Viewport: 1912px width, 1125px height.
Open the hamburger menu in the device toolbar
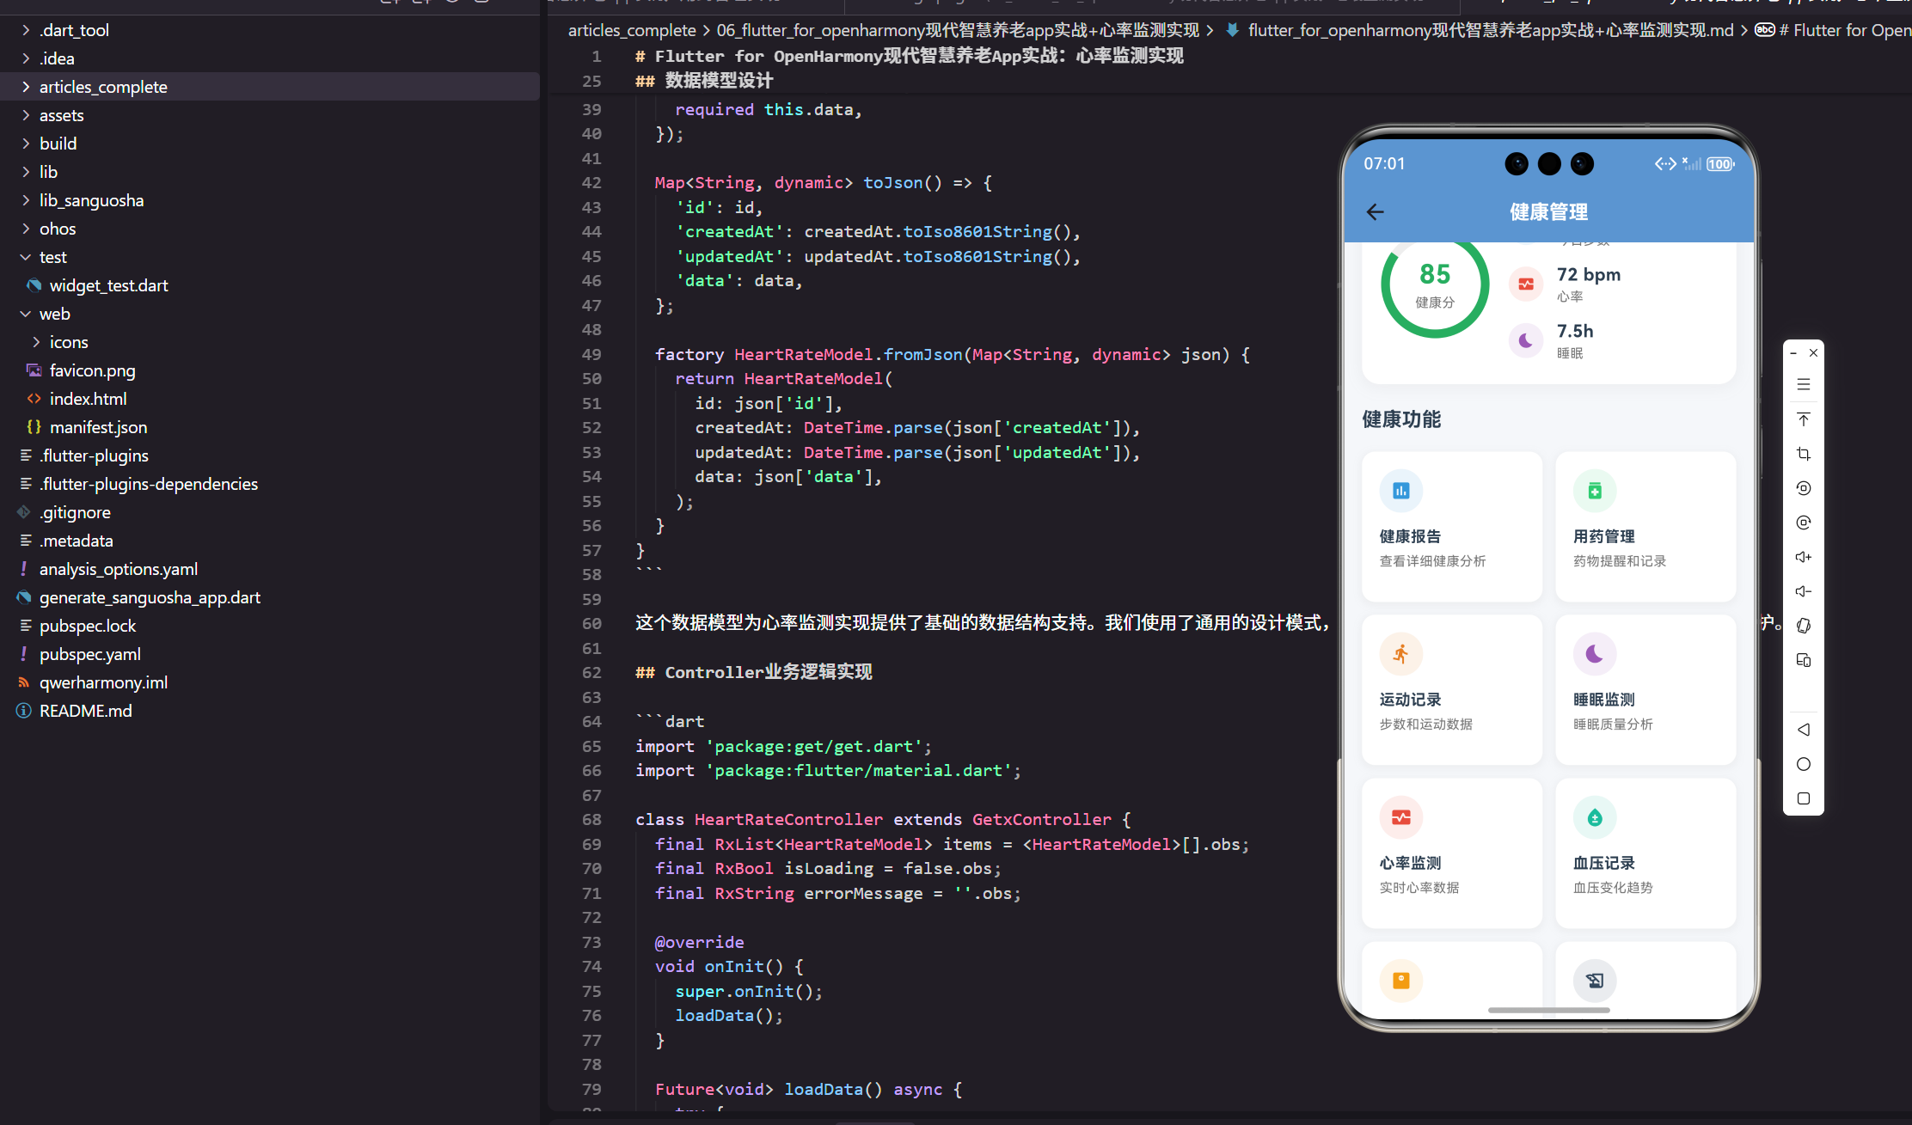coord(1803,384)
